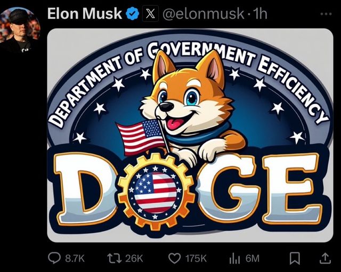Screen dimensions: 341x272
Task: Share the post via the upload arrow icon
Action: pos(325,258)
